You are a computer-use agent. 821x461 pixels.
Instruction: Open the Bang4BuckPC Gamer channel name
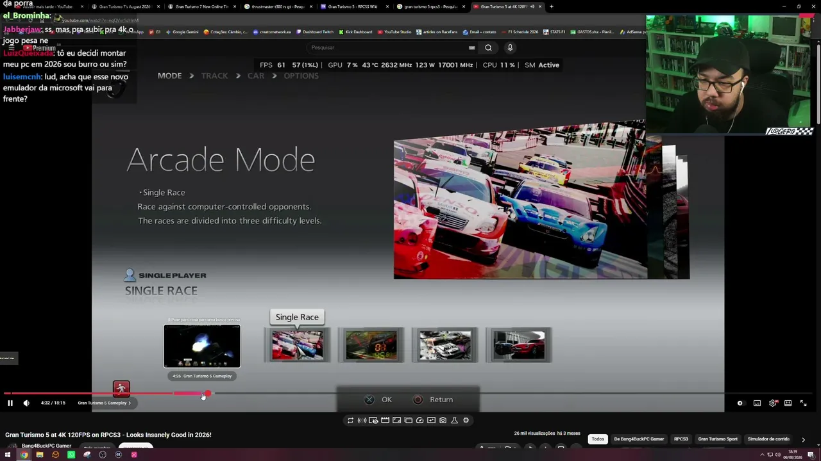click(x=46, y=446)
